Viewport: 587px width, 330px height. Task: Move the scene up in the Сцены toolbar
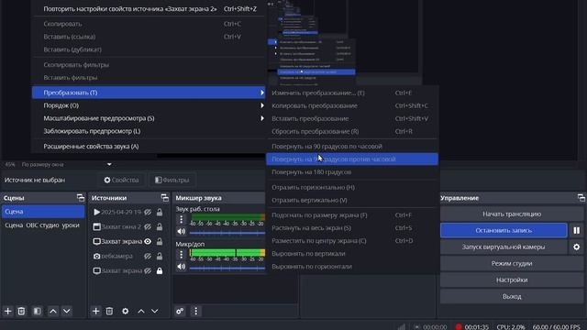(53, 312)
